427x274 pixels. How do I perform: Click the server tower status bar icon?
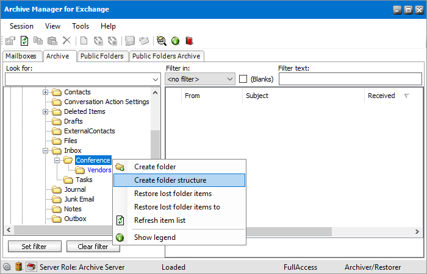[18, 267]
